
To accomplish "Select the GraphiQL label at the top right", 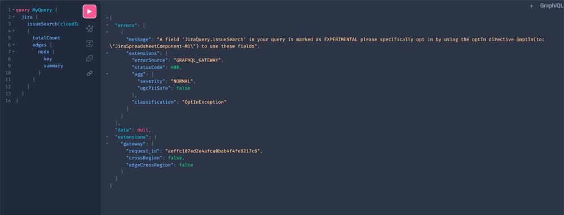I will 550,6.
